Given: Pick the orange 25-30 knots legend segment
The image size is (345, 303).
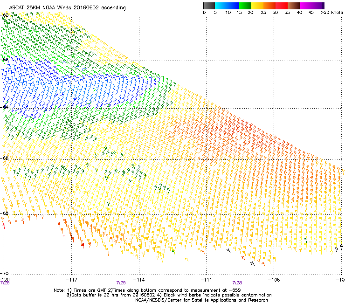Looking at the screenshot, I should 269,6.
